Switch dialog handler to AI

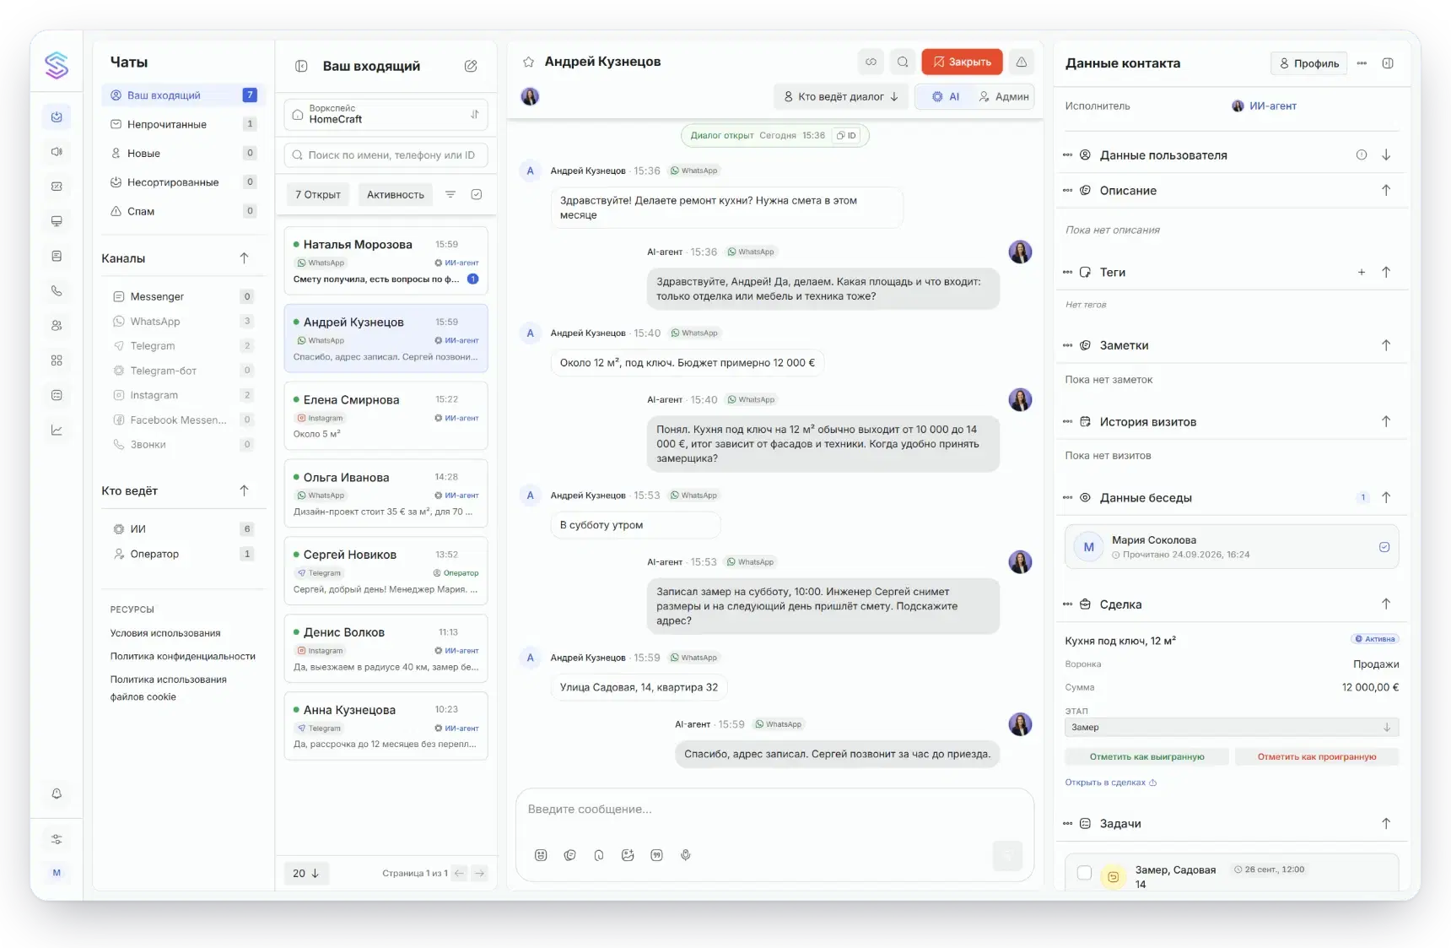point(946,97)
